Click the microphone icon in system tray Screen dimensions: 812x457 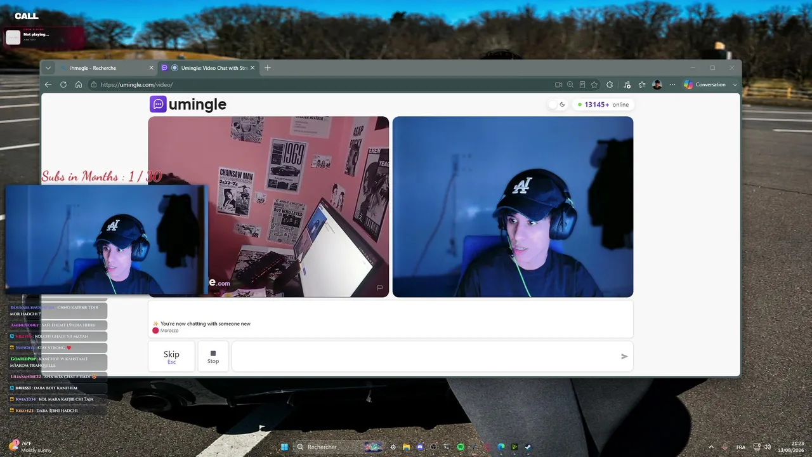724,447
